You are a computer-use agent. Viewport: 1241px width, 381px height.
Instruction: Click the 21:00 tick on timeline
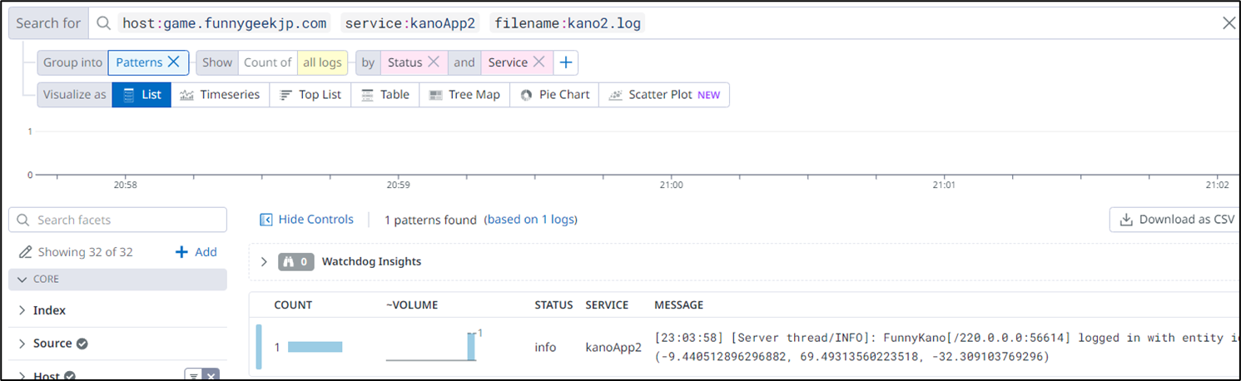click(x=671, y=185)
